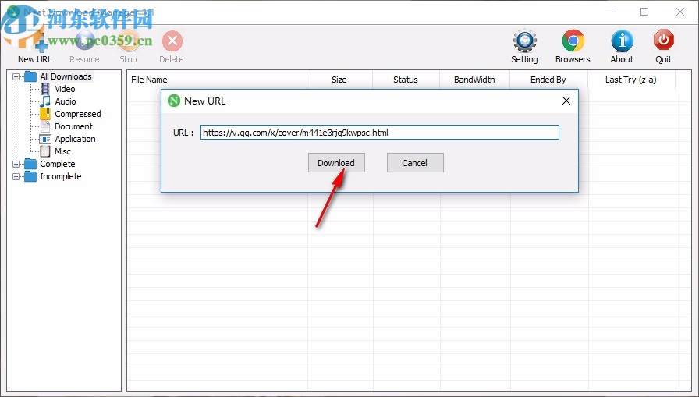Screen dimensions: 699x397
Task: Sort by the Size column header
Action: coord(339,80)
